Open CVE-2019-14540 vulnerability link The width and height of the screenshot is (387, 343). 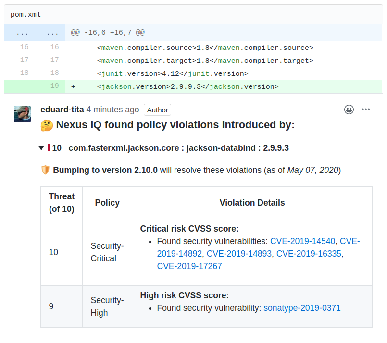click(302, 241)
